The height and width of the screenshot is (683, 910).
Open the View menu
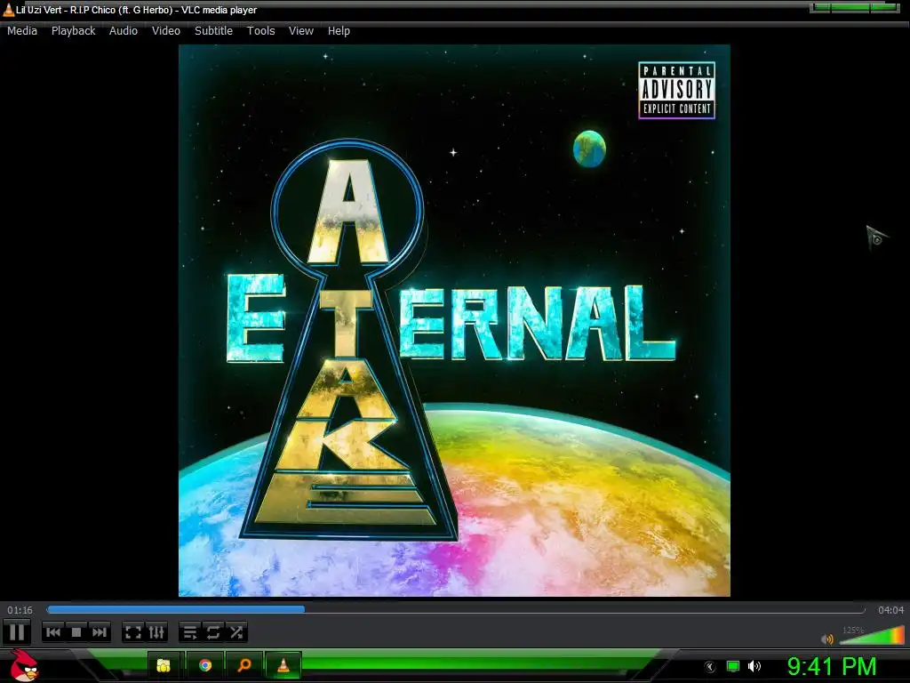(301, 31)
